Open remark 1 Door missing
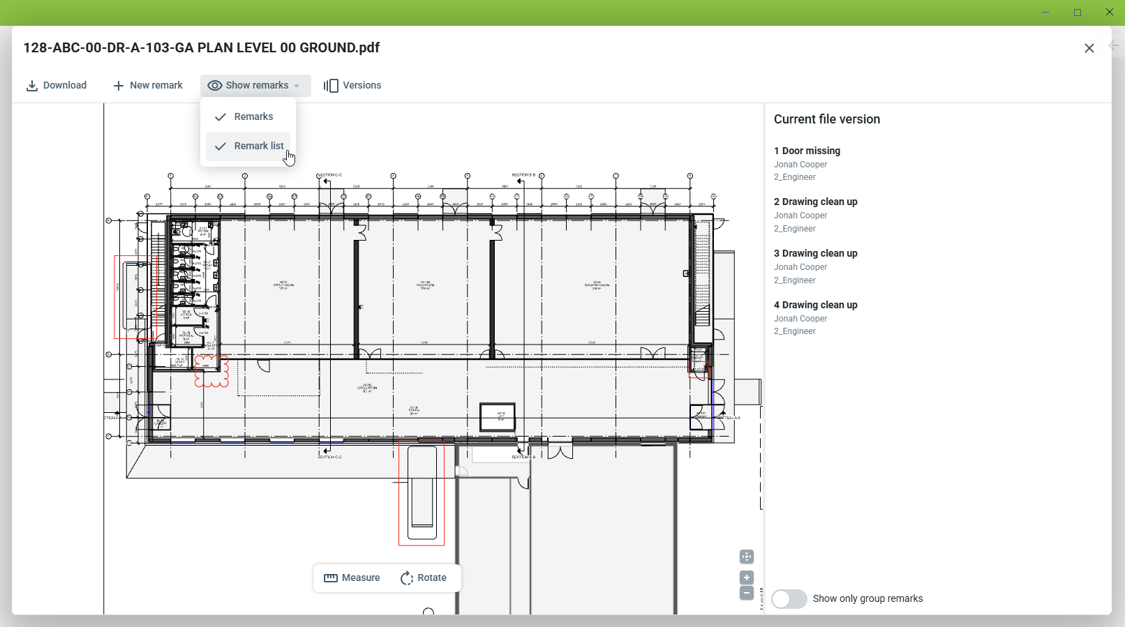1125x627 pixels. (x=807, y=151)
